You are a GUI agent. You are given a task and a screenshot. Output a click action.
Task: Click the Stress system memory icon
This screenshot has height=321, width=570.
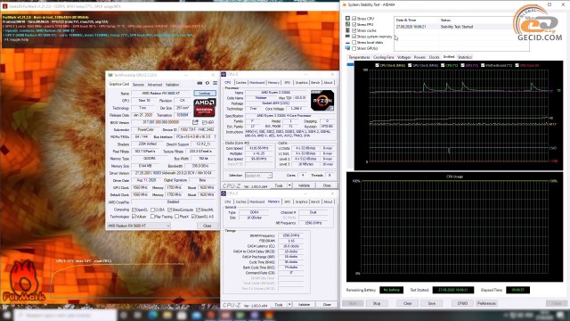(x=347, y=37)
